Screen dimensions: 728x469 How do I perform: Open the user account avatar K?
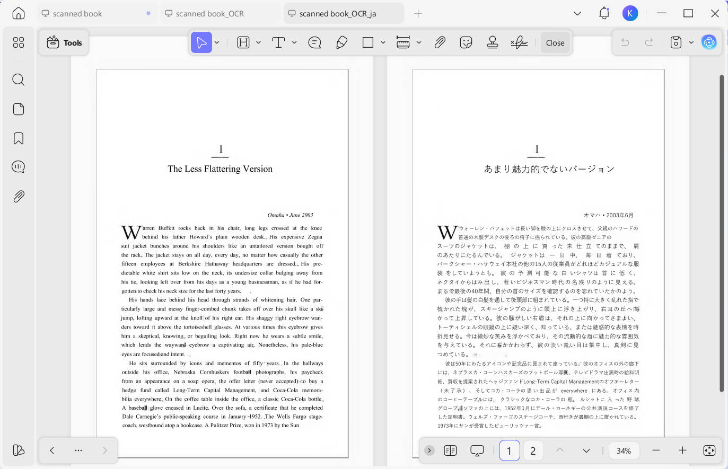[x=630, y=14]
